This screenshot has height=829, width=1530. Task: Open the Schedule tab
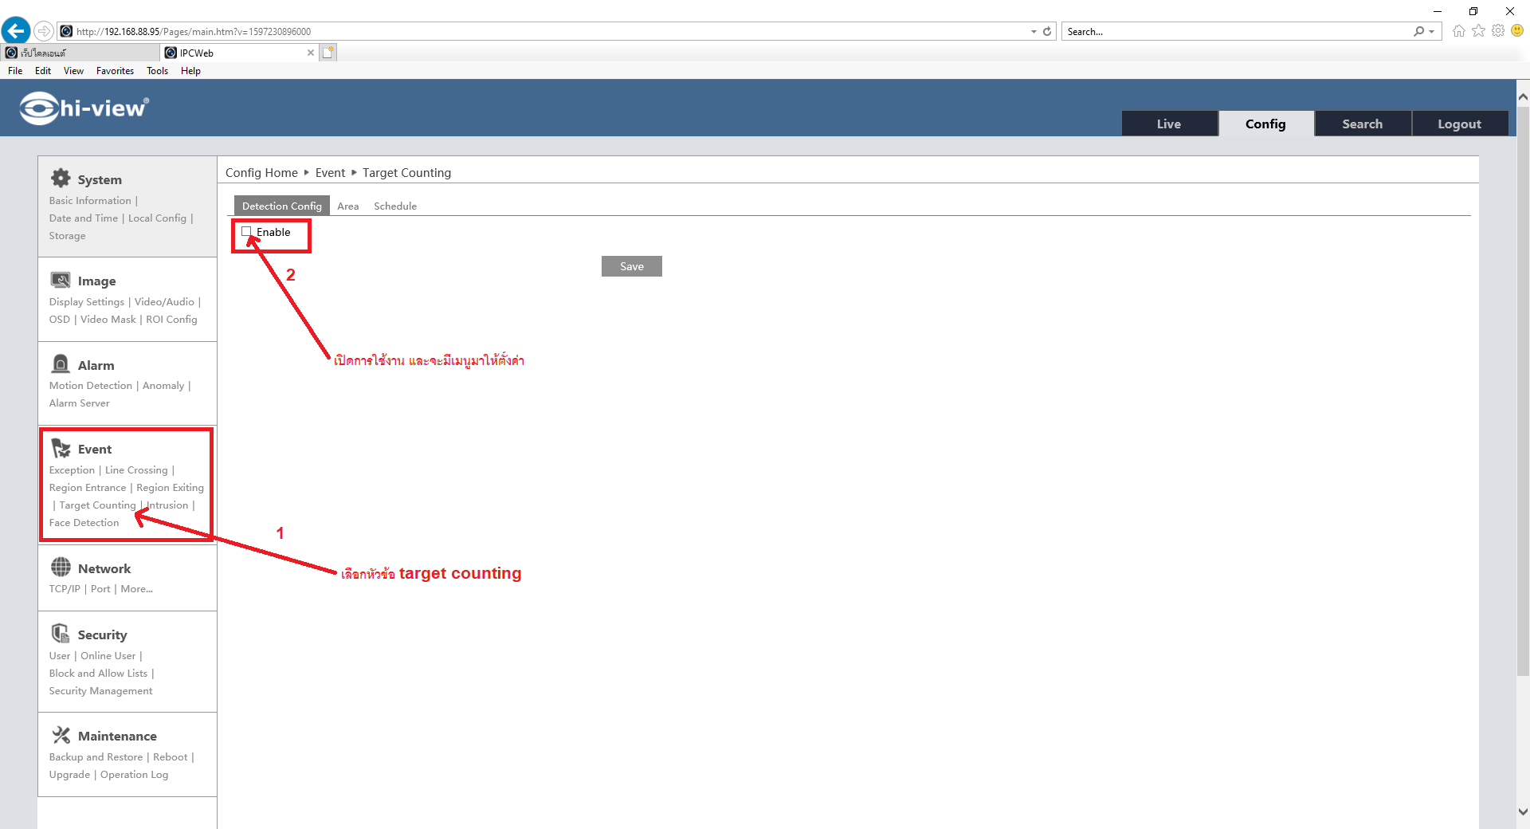[x=394, y=206]
